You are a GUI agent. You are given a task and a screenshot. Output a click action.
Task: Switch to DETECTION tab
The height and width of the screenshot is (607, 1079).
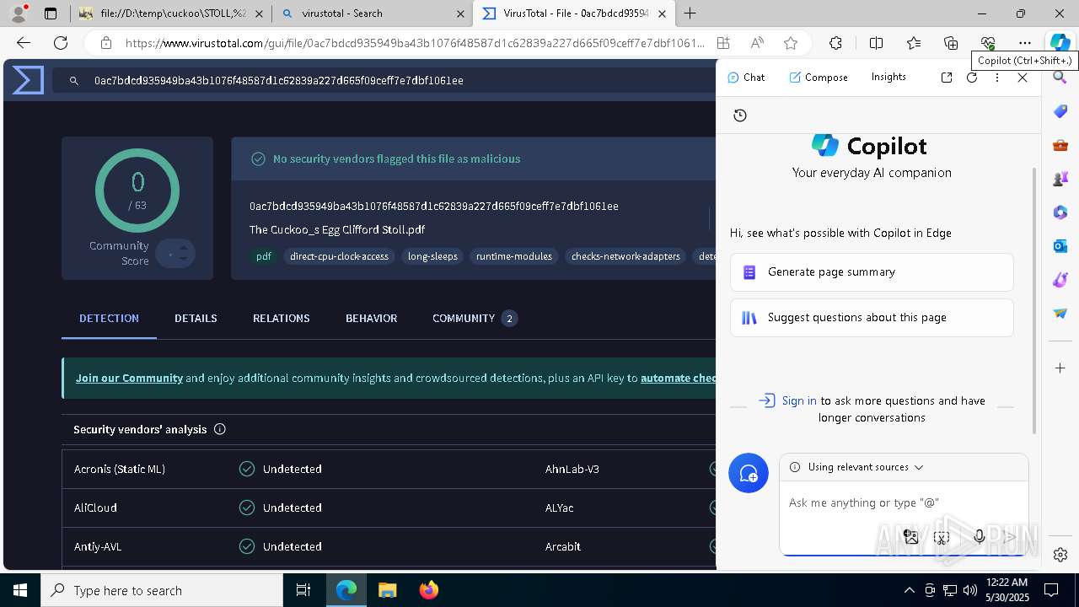109,319
